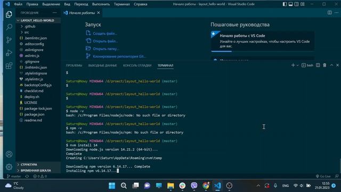The width and height of the screenshot is (341, 192).
Task: Split the terminal panel
Action: [x=318, y=65]
